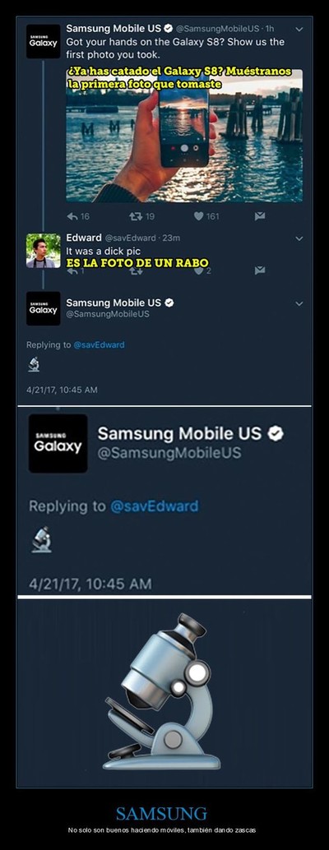This screenshot has width=329, height=850.
Task: Retweet the Samsung Mobile US tweet
Action: pos(135,216)
